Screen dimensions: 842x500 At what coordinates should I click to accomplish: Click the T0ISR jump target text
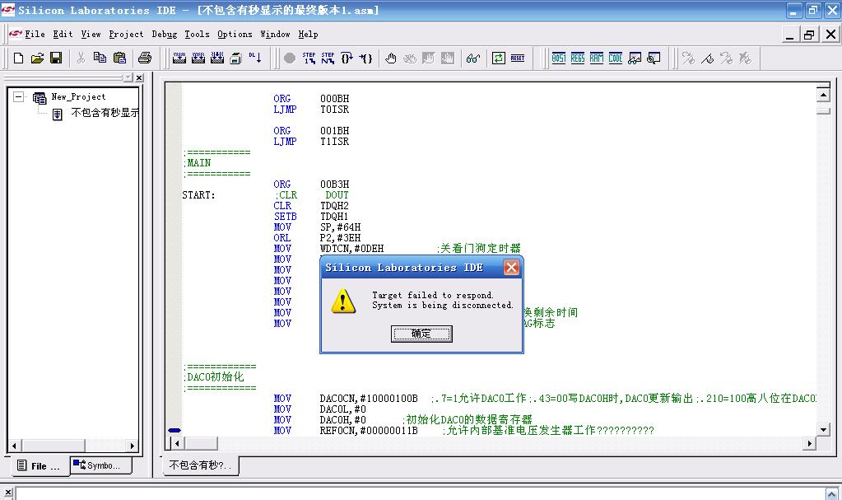[x=334, y=109]
